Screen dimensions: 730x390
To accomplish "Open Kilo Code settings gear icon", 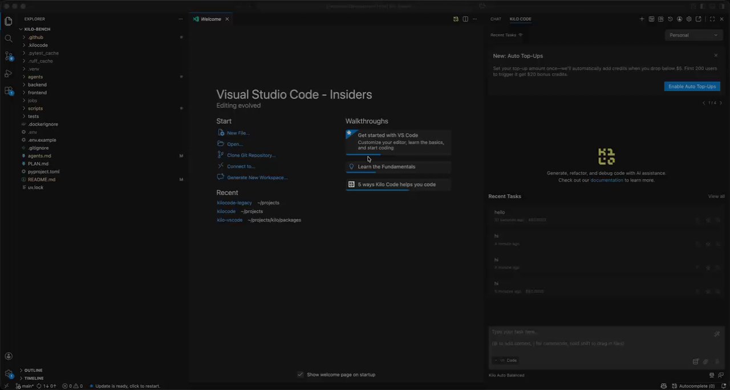I will (689, 19).
